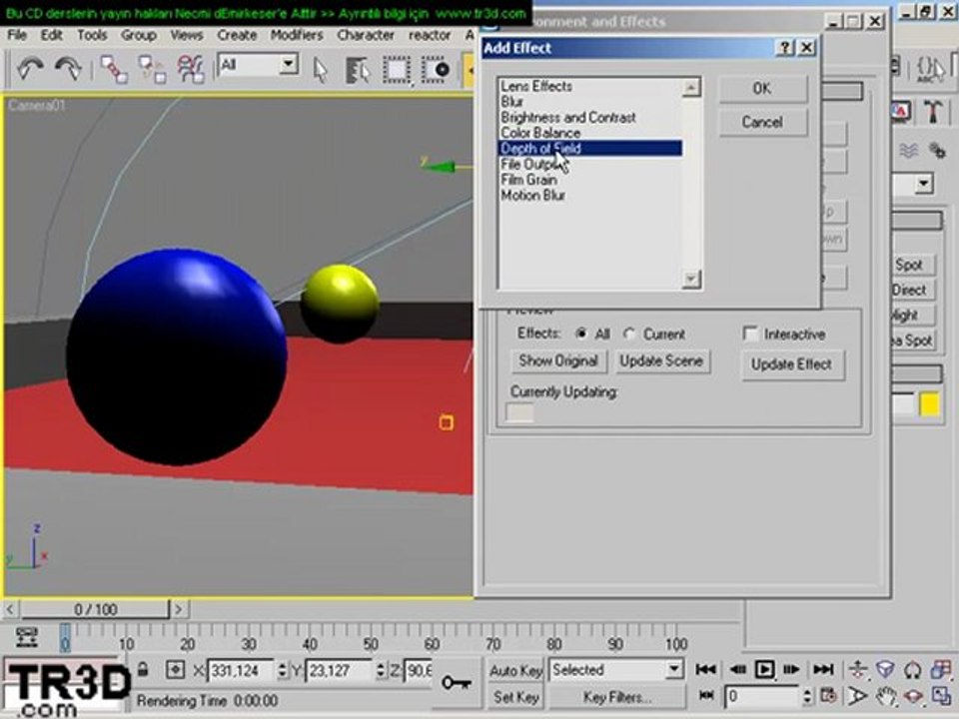Click the Y coordinate spinner arrows
Screen dimensions: 959x719
coord(381,670)
